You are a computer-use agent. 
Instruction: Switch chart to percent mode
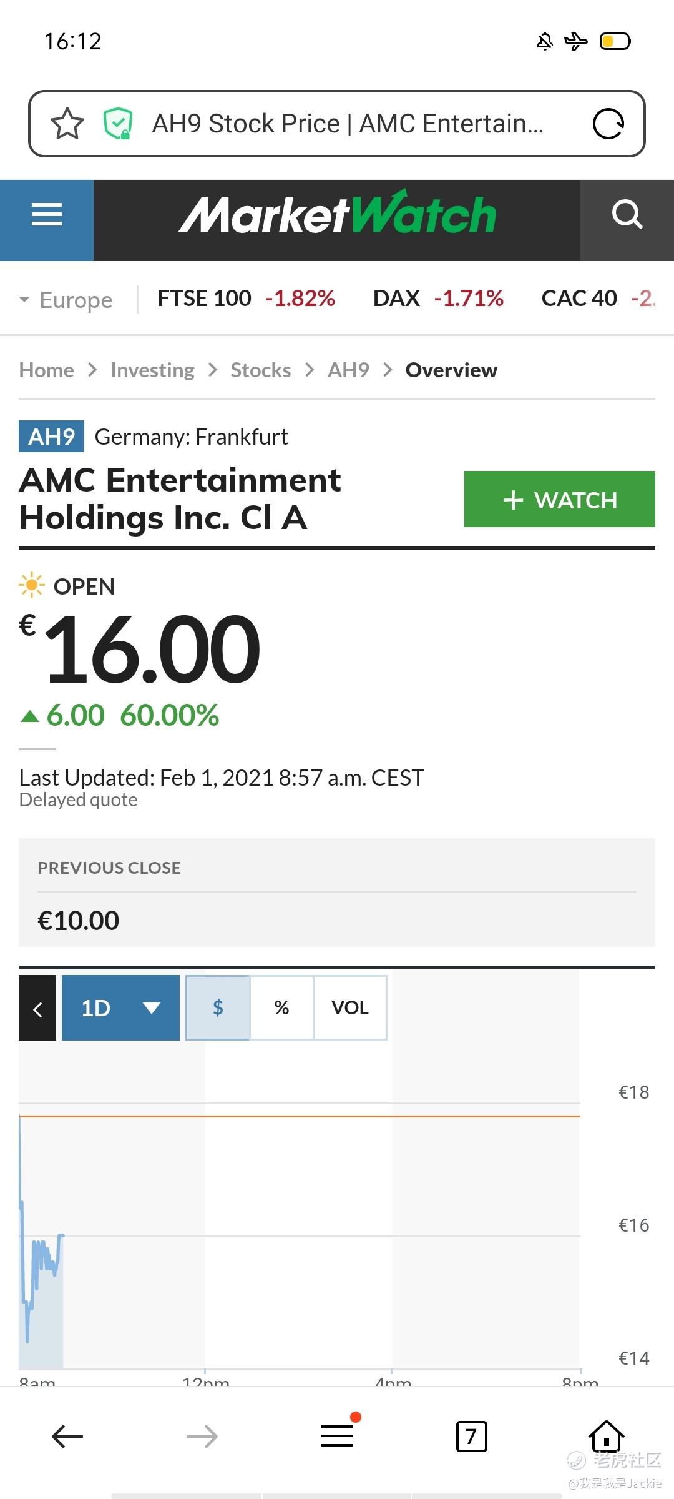pyautogui.click(x=281, y=1007)
